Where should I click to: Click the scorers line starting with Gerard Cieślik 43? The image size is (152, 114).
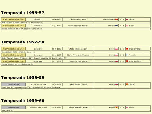pos(76,52)
